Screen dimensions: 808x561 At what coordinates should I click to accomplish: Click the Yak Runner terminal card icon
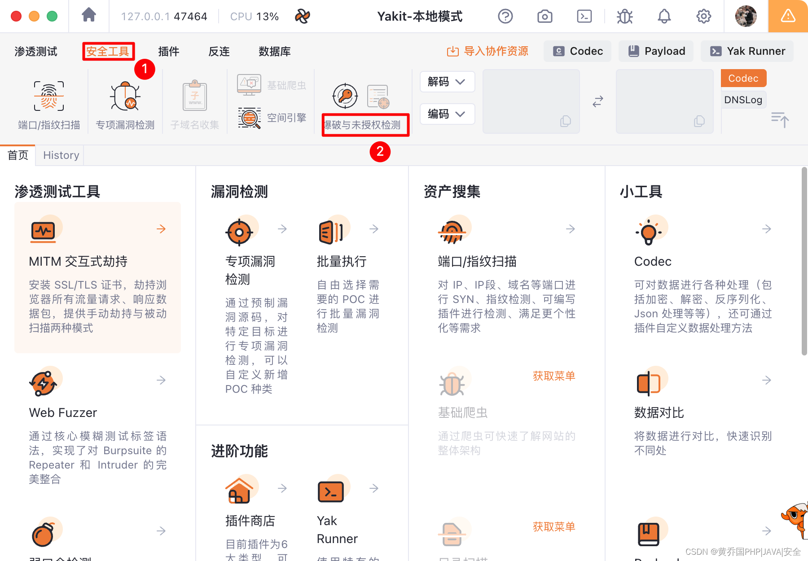330,492
